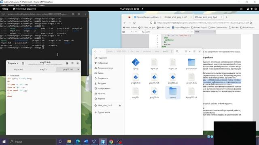Click the PDF page number field

(x=142, y=32)
